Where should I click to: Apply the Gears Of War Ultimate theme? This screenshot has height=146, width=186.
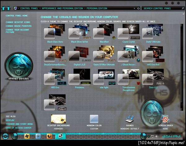tap(104, 56)
